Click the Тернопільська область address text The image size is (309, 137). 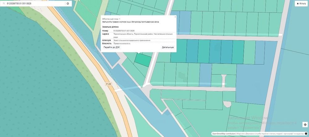(x=143, y=35)
